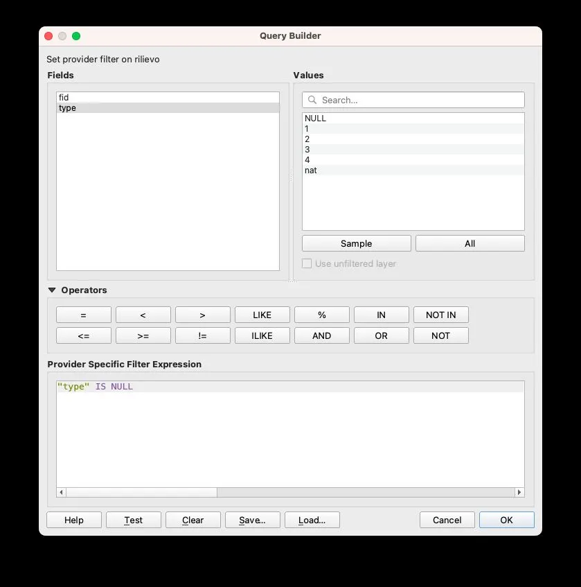Image resolution: width=581 pixels, height=587 pixels.
Task: Click the Sample button
Action: click(x=356, y=243)
